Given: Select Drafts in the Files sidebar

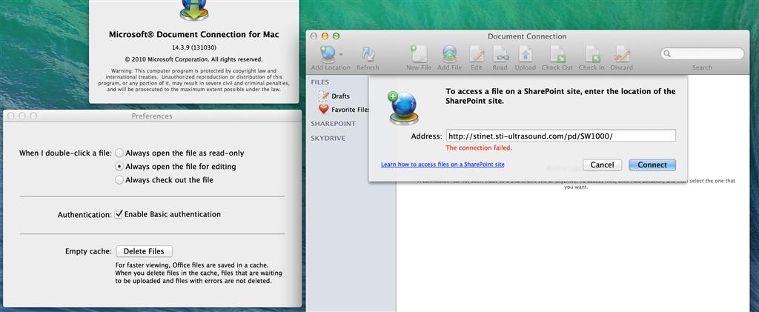Looking at the screenshot, I should click(339, 96).
